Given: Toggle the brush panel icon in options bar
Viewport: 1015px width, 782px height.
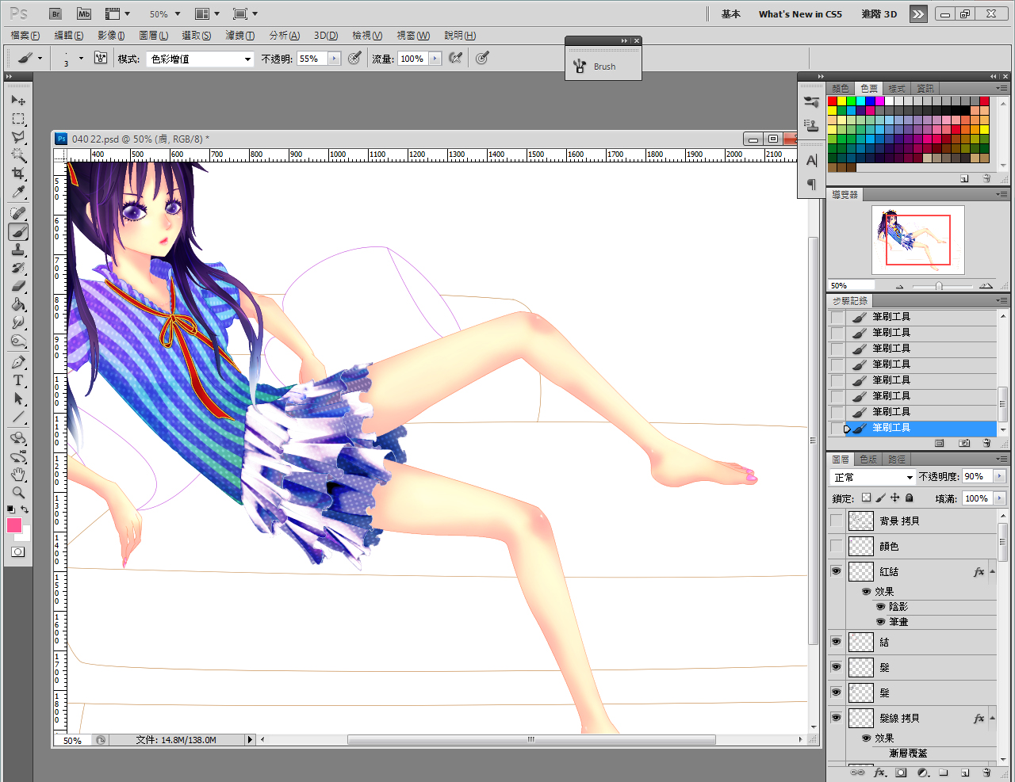Looking at the screenshot, I should [x=101, y=58].
